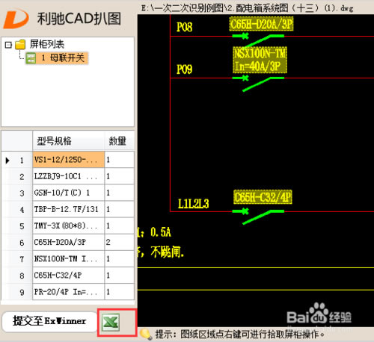
Task: Click the breaker symbol on P08 line
Action: tap(258, 40)
